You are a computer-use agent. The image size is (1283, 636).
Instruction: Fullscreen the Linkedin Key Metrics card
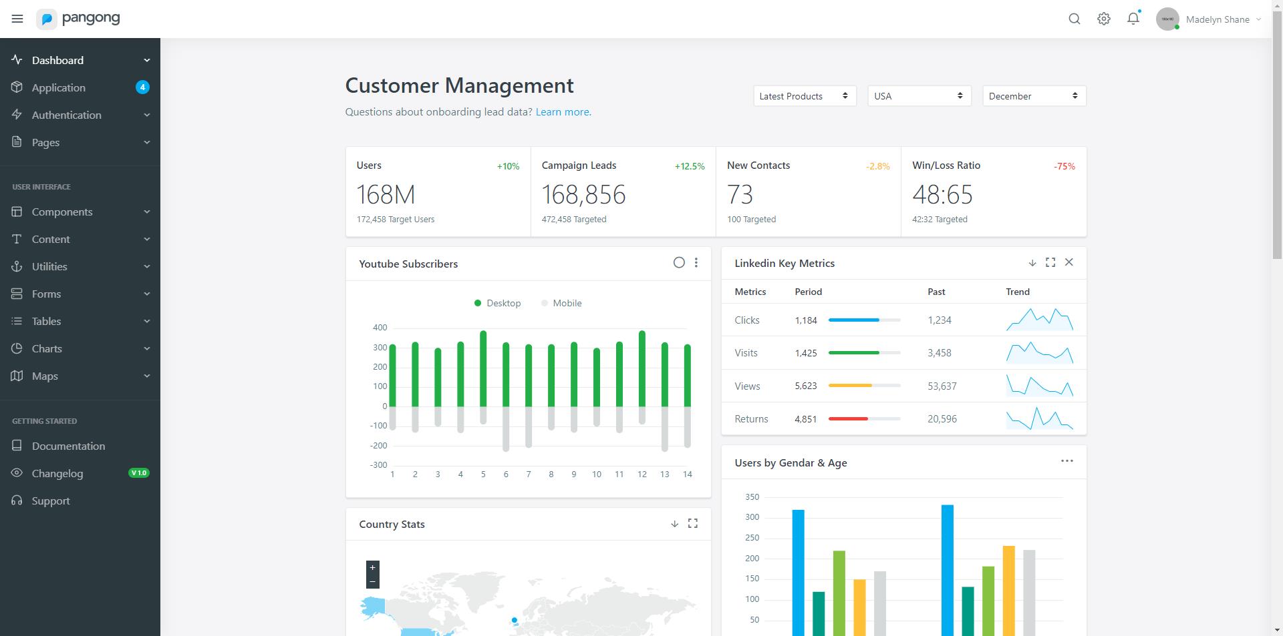(x=1050, y=262)
